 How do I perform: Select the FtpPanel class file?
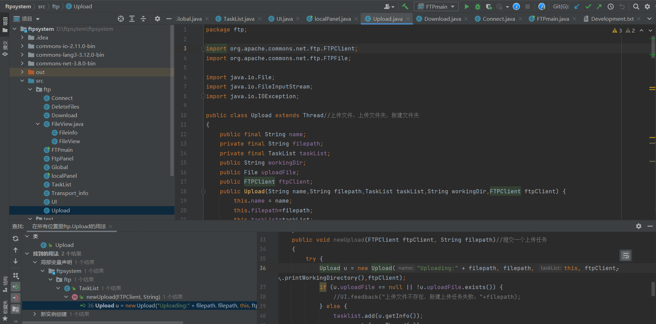tap(62, 158)
